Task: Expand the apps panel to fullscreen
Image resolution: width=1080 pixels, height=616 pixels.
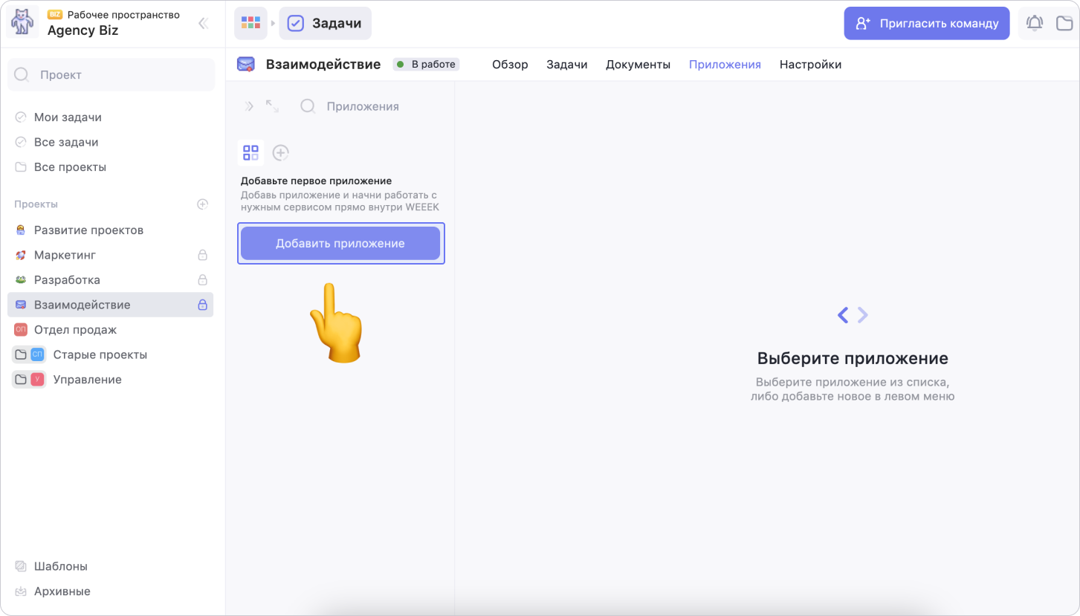Action: [x=272, y=107]
